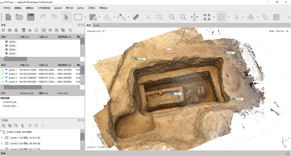Show dense point cloud with nine-dot icon
The height and width of the screenshot is (156, 291).
(x=221, y=17)
